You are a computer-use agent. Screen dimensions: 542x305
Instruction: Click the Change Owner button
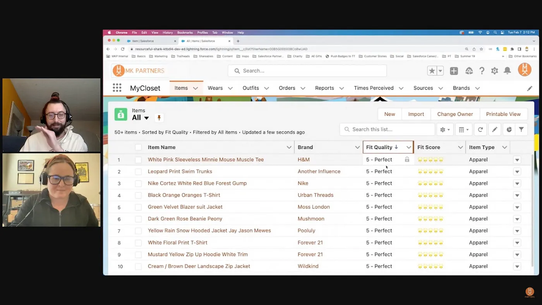pos(455,114)
